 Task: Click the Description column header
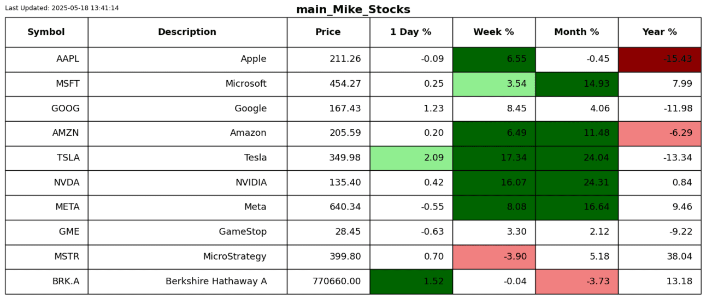187,32
